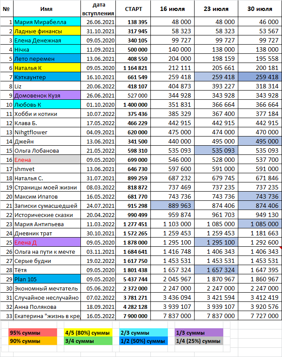
Task: Click the yellow cell 'Ладные финансы'
Action: pyautogui.click(x=47, y=31)
